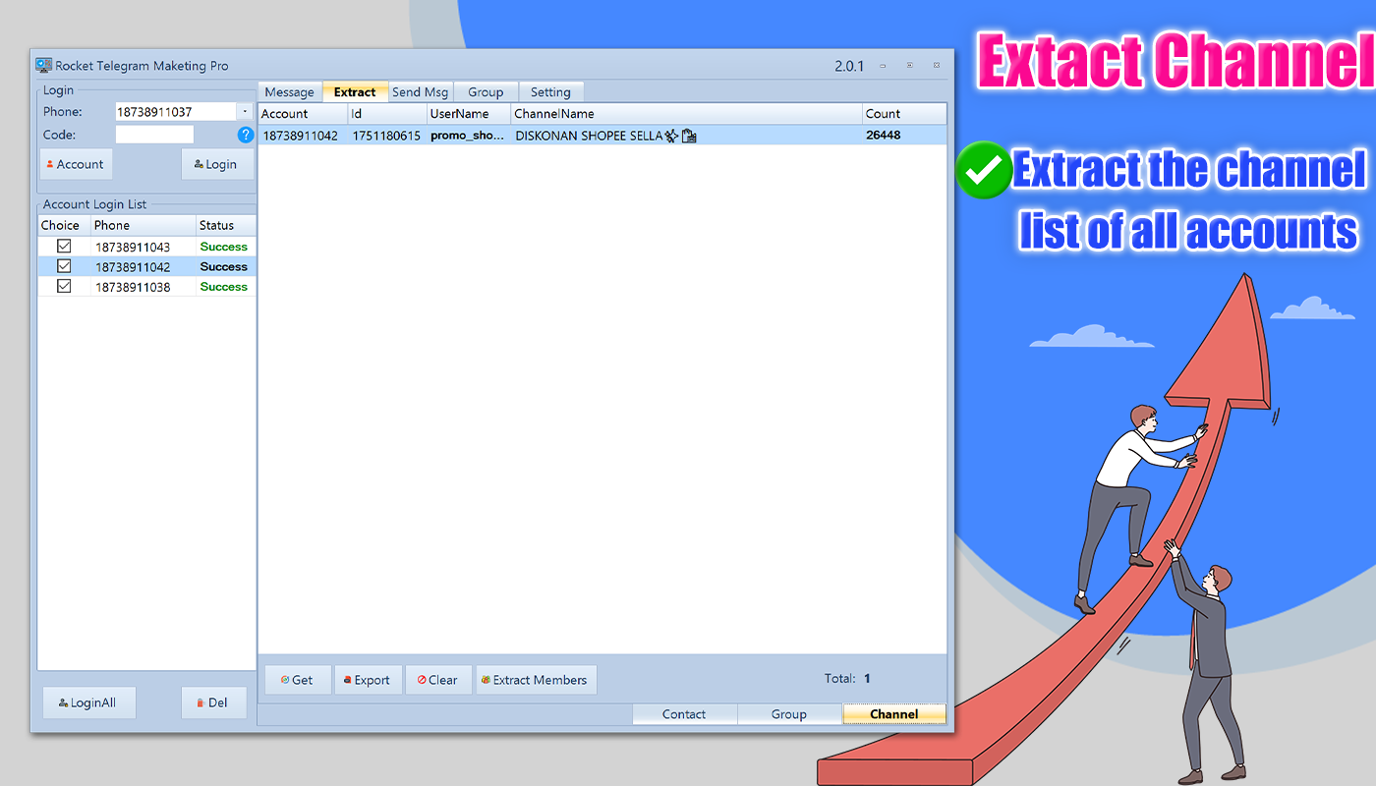Disable the checkbox for account 18738911038

(62, 285)
